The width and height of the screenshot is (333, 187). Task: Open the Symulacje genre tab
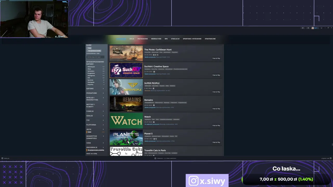175,39
